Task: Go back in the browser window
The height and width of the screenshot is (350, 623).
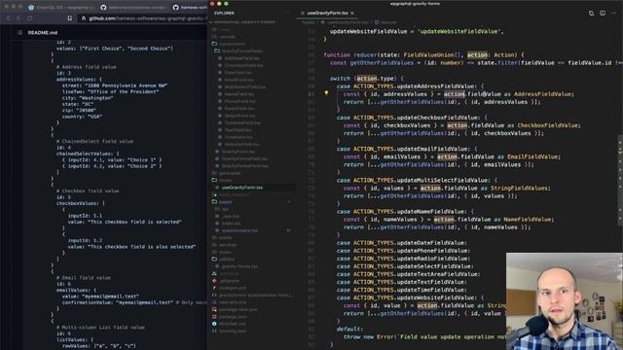Action: click(x=8, y=18)
